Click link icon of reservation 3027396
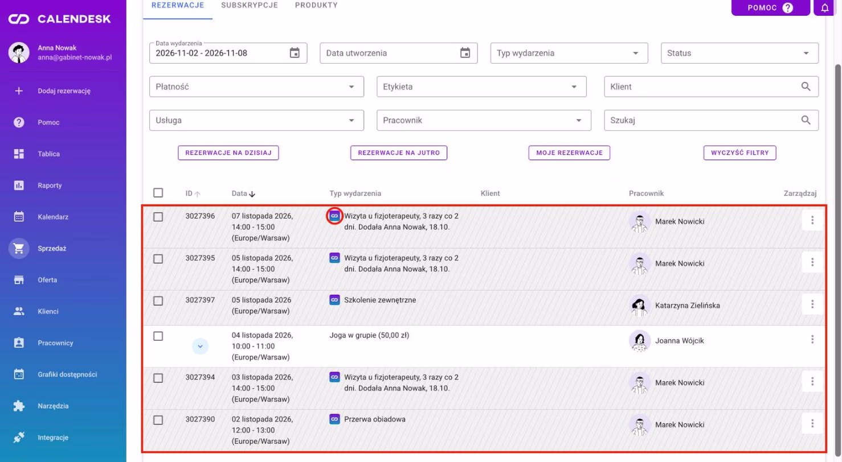This screenshot has height=462, width=842. click(334, 216)
